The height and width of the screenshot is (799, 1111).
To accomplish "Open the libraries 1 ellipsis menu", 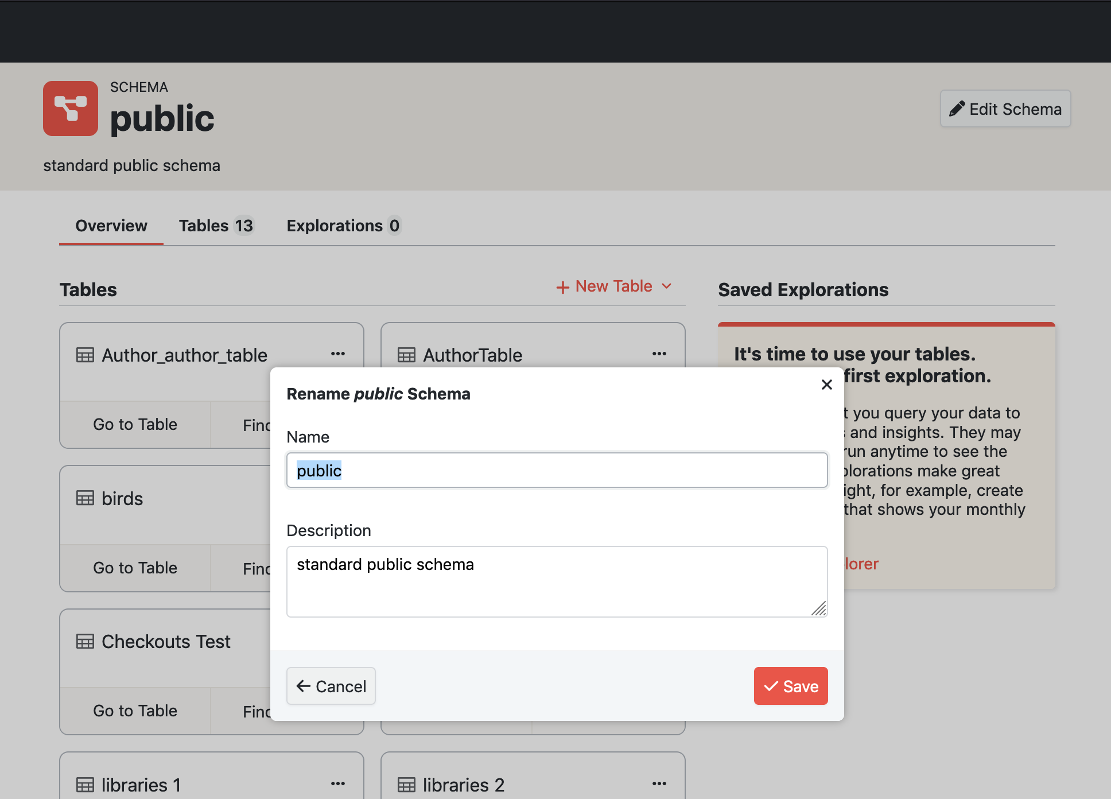I will [x=337, y=783].
